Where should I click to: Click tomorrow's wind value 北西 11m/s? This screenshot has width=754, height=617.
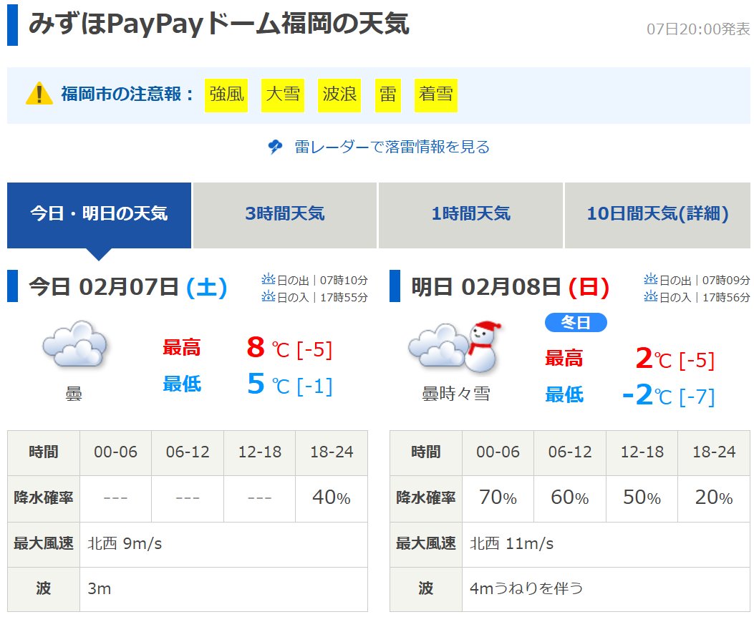click(512, 544)
